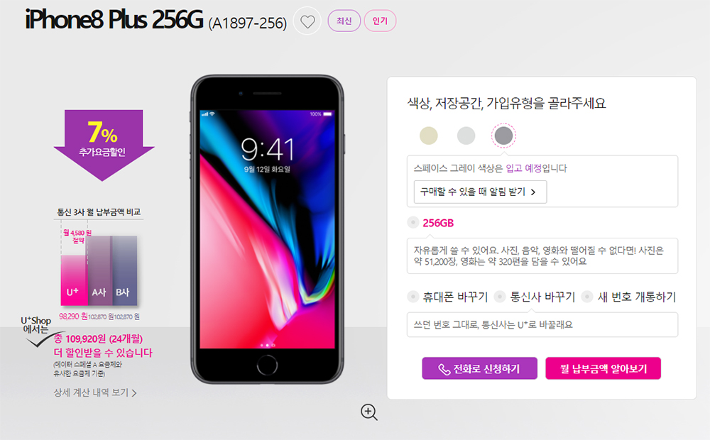
Task: Click the phone icon on purple button
Action: click(444, 369)
